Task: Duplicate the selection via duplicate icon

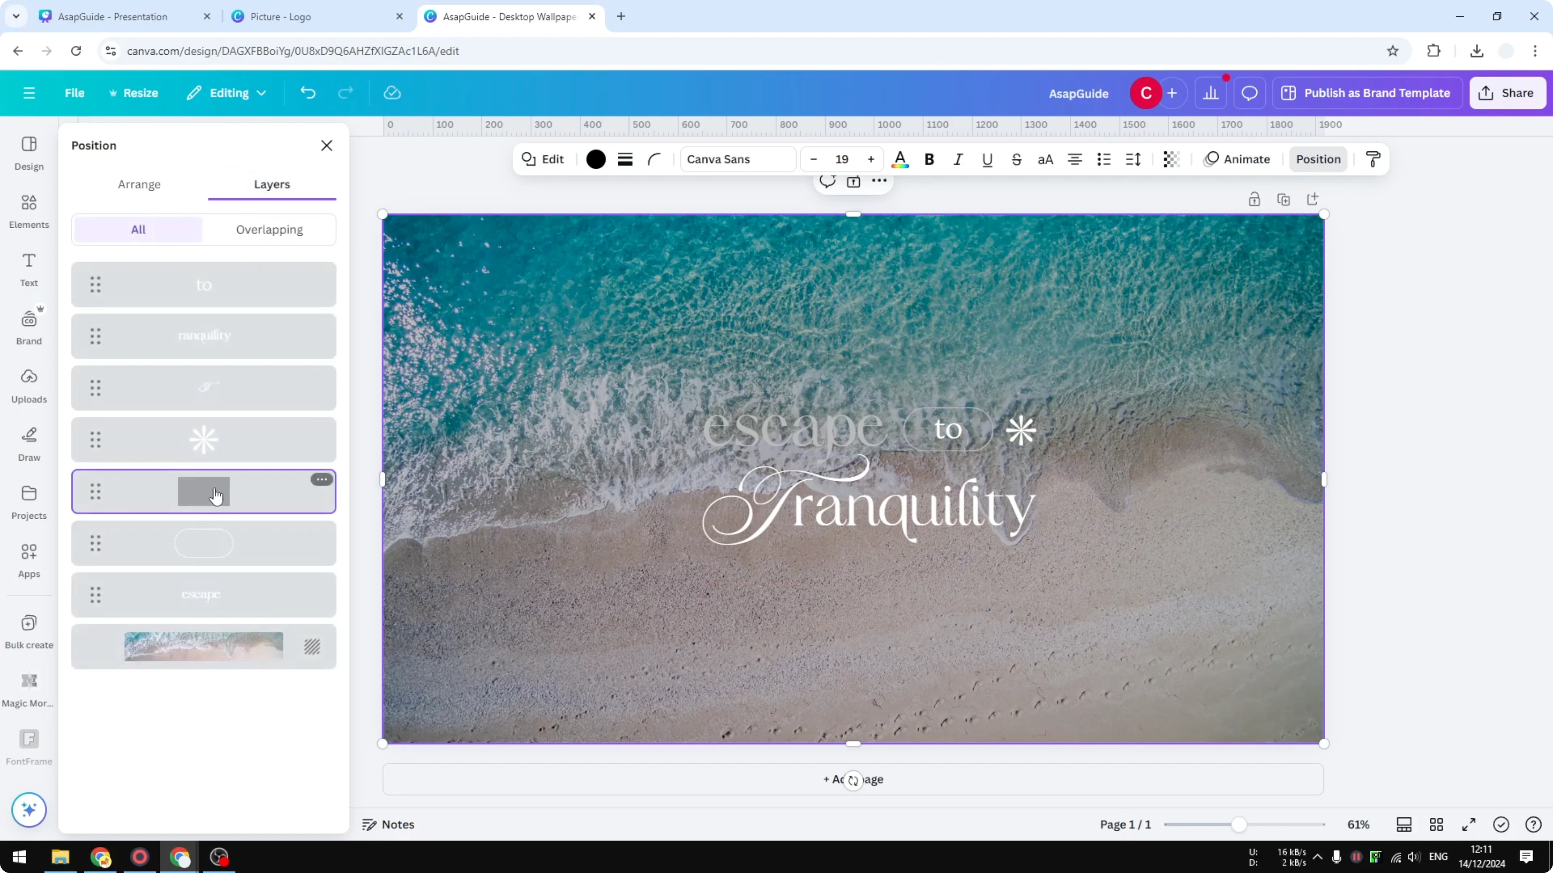Action: coord(1284,199)
